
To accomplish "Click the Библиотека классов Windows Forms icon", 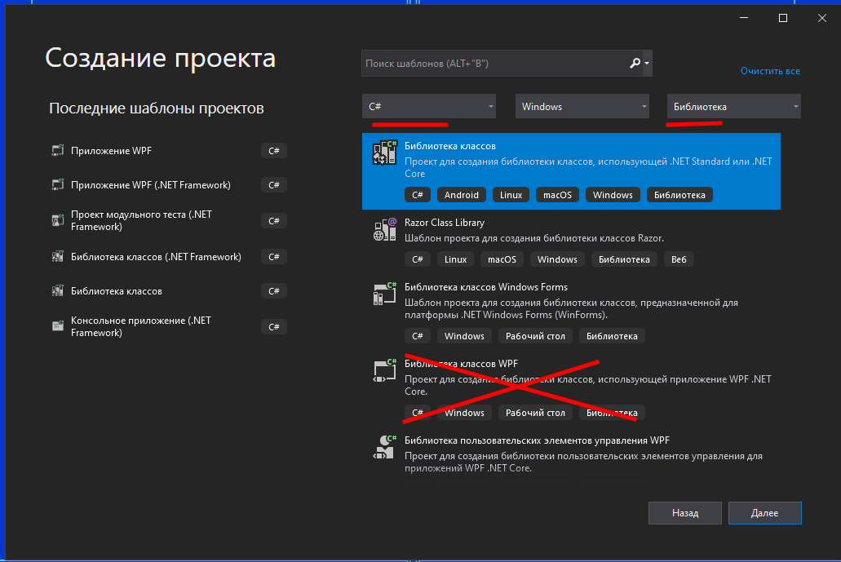I will click(383, 294).
